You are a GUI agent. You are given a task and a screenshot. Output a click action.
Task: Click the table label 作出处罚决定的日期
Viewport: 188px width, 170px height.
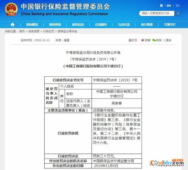[68, 166]
